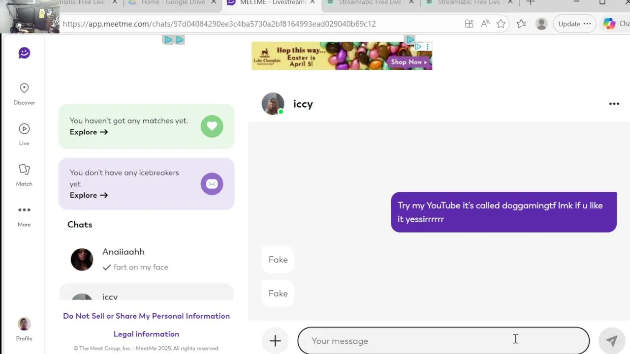Click Anaiiaahh profile picture

[x=82, y=259]
